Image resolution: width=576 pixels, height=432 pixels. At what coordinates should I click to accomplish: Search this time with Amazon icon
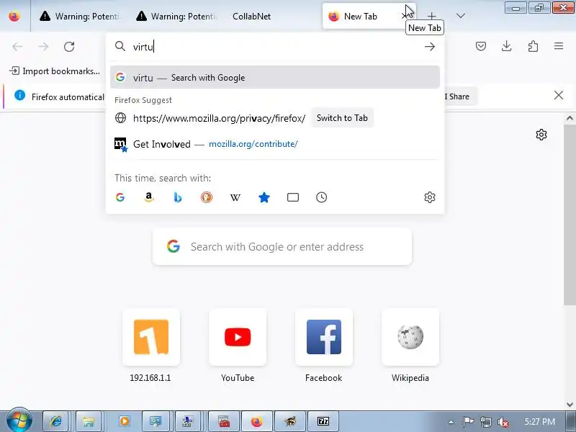coord(149,197)
